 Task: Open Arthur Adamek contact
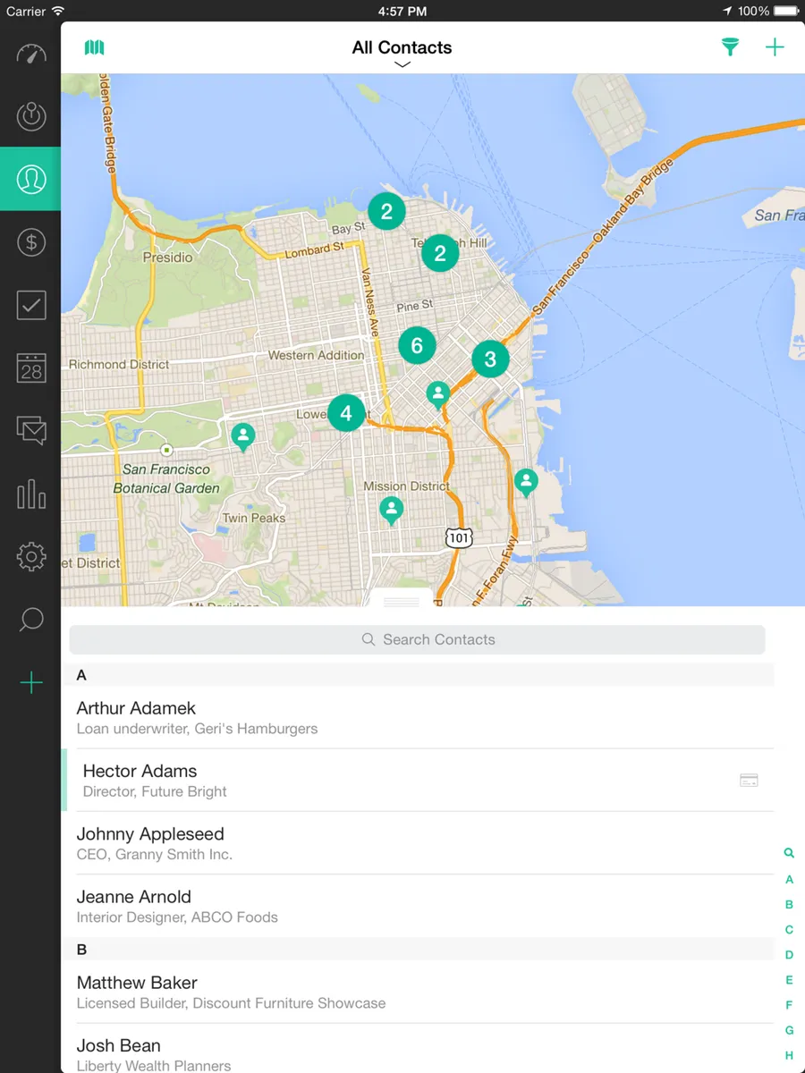tap(418, 717)
